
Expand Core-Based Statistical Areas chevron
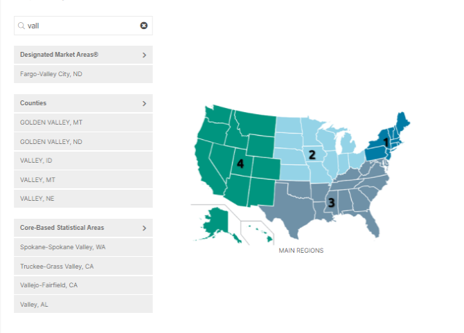[144, 228]
